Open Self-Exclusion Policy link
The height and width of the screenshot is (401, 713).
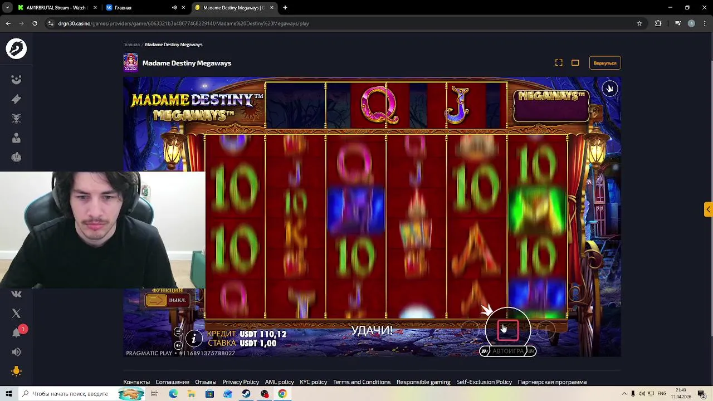coord(484,382)
